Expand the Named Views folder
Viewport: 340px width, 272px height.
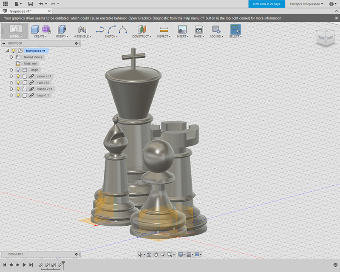(x=12, y=57)
